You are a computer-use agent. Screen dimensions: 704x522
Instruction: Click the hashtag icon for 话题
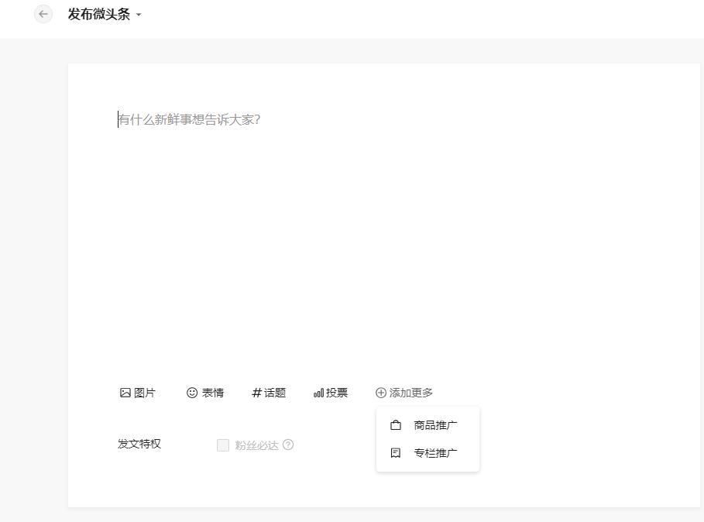pos(256,393)
